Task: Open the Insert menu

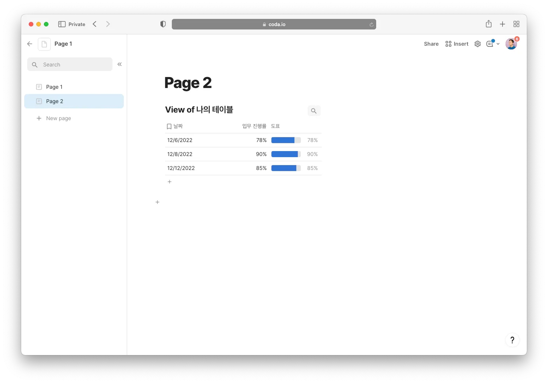Action: (x=457, y=44)
